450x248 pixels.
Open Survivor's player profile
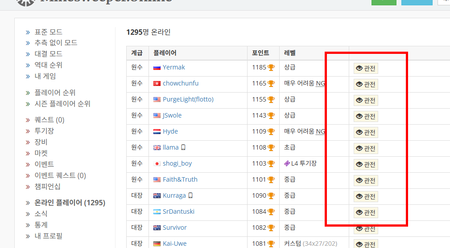tap(174, 228)
